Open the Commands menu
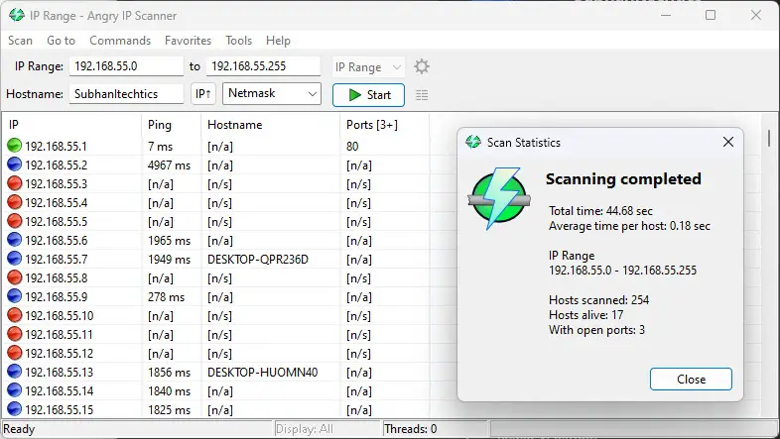The height and width of the screenshot is (439, 780). click(120, 41)
